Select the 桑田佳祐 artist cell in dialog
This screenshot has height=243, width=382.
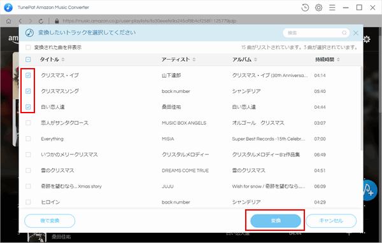click(171, 107)
